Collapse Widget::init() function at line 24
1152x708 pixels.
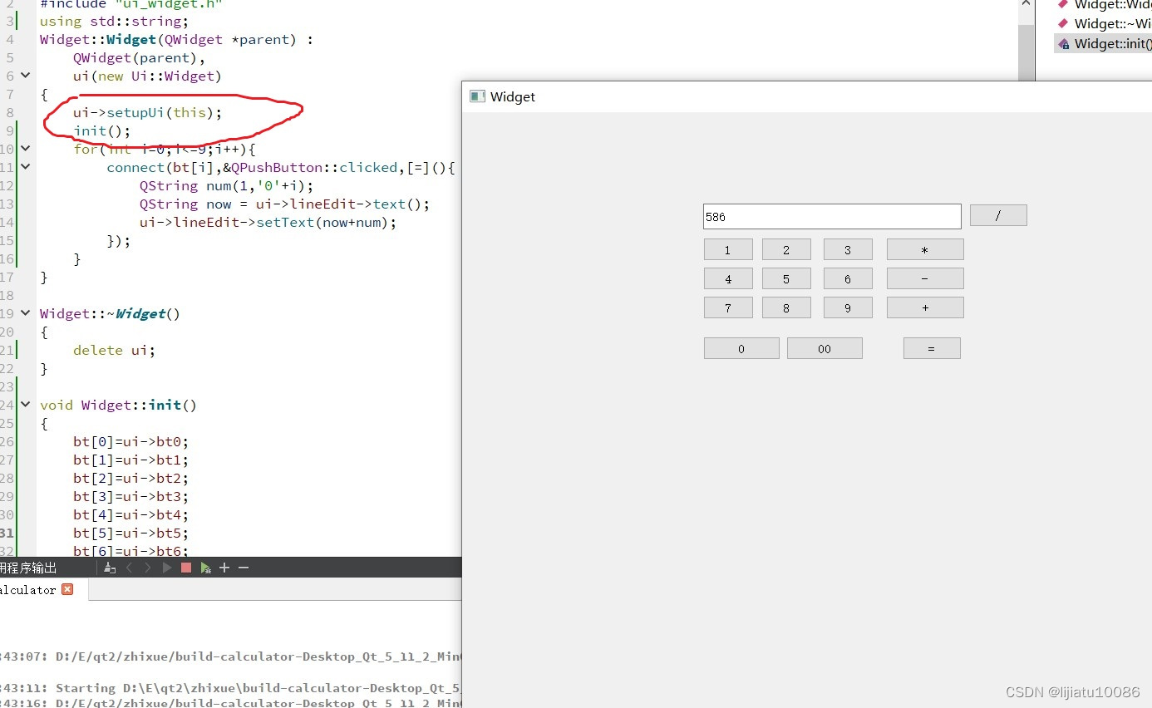[24, 405]
